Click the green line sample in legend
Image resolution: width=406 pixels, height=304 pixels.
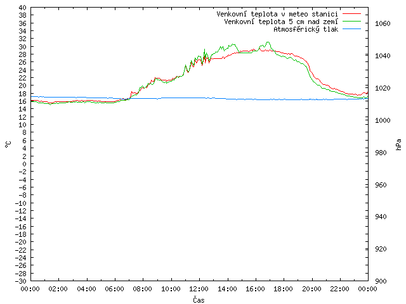[351, 21]
